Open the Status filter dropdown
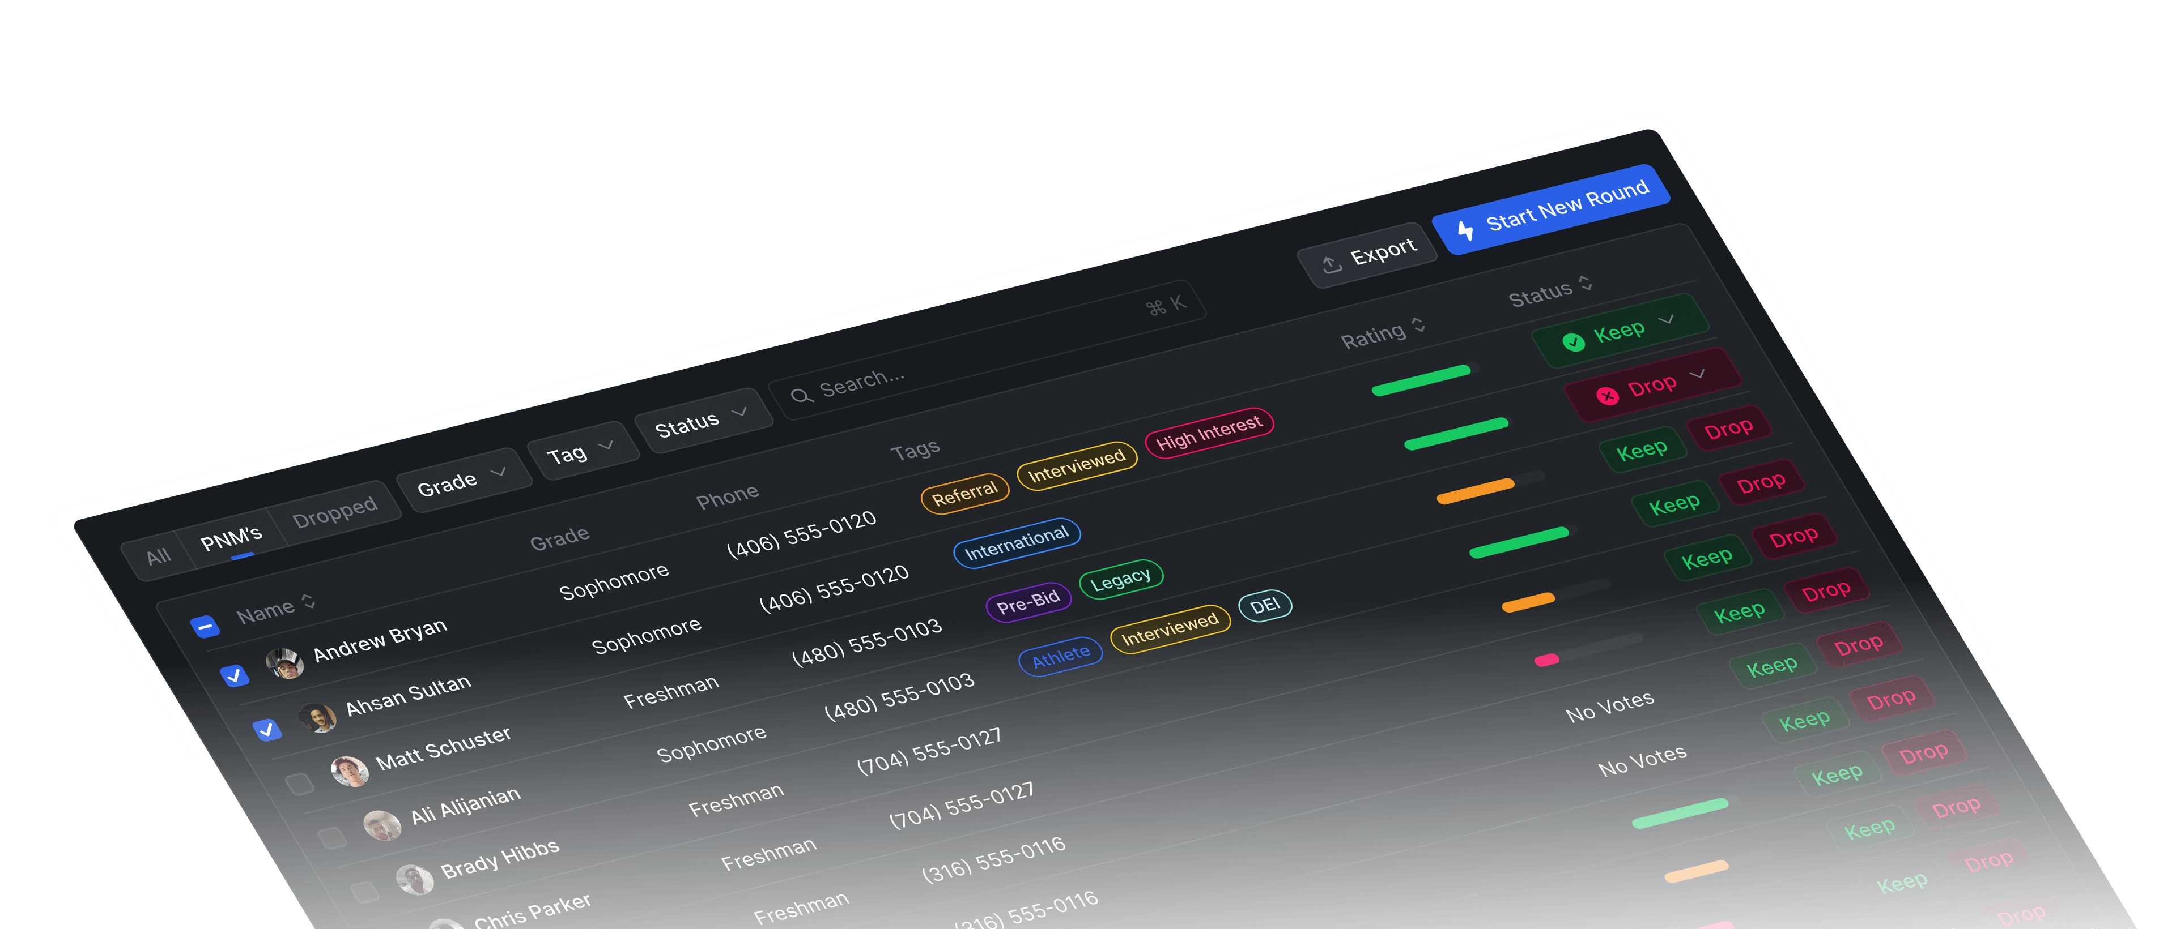The width and height of the screenshot is (2176, 929). (x=703, y=420)
